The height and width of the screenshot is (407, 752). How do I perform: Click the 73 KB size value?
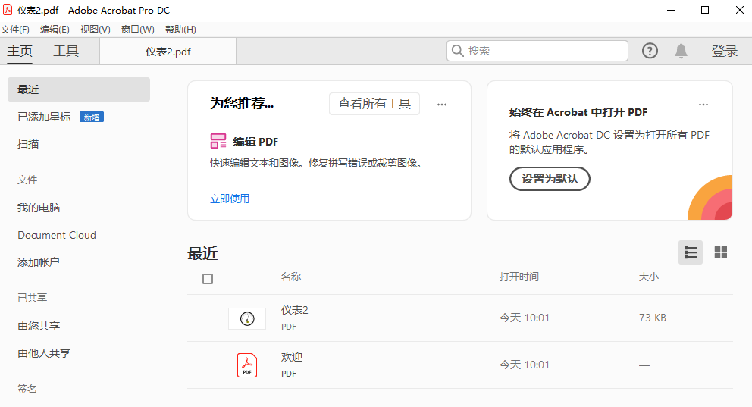pos(652,318)
